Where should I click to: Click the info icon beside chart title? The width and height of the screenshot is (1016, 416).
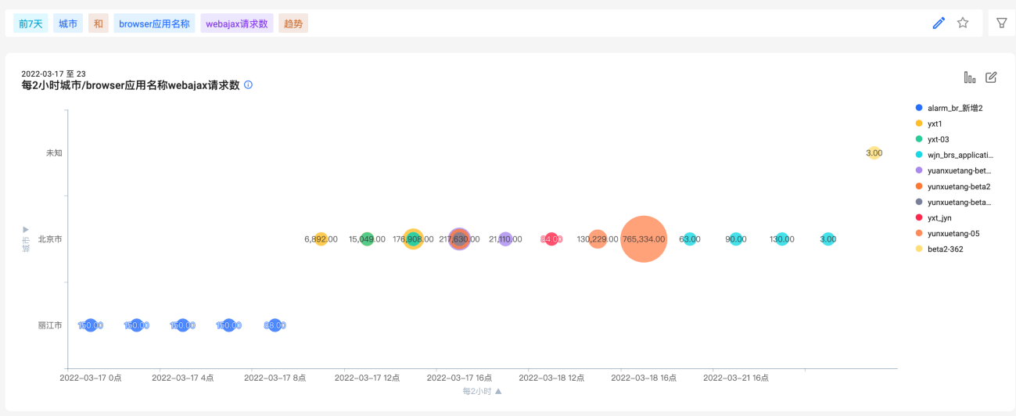[x=249, y=84]
